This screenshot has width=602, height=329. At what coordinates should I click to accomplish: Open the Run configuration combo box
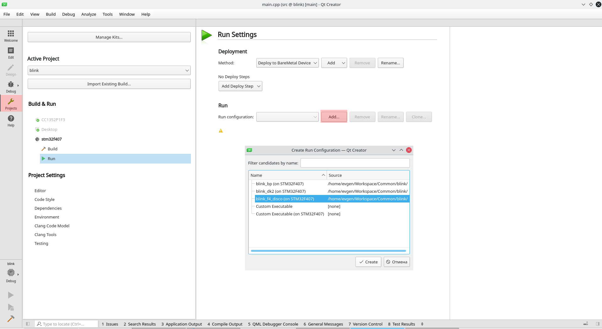[x=287, y=117]
